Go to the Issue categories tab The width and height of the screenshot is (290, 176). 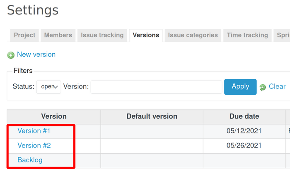(193, 35)
